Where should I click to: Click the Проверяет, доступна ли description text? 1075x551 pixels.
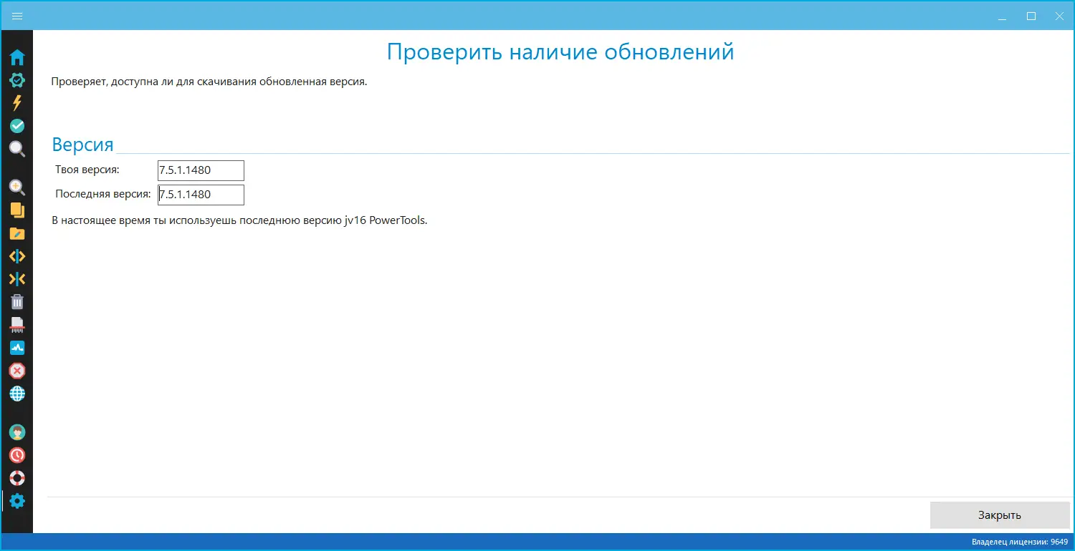click(209, 82)
